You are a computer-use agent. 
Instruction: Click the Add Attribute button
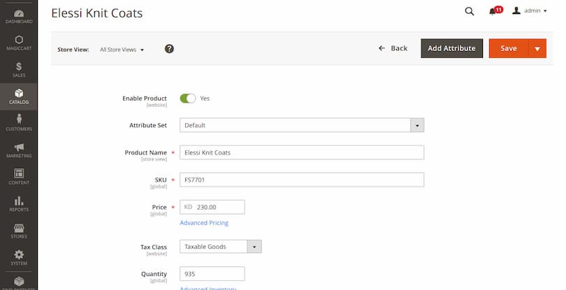coord(451,48)
